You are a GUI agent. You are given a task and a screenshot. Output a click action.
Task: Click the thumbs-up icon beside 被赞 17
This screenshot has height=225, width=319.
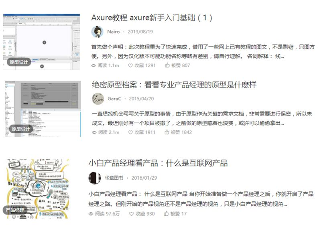(166, 214)
